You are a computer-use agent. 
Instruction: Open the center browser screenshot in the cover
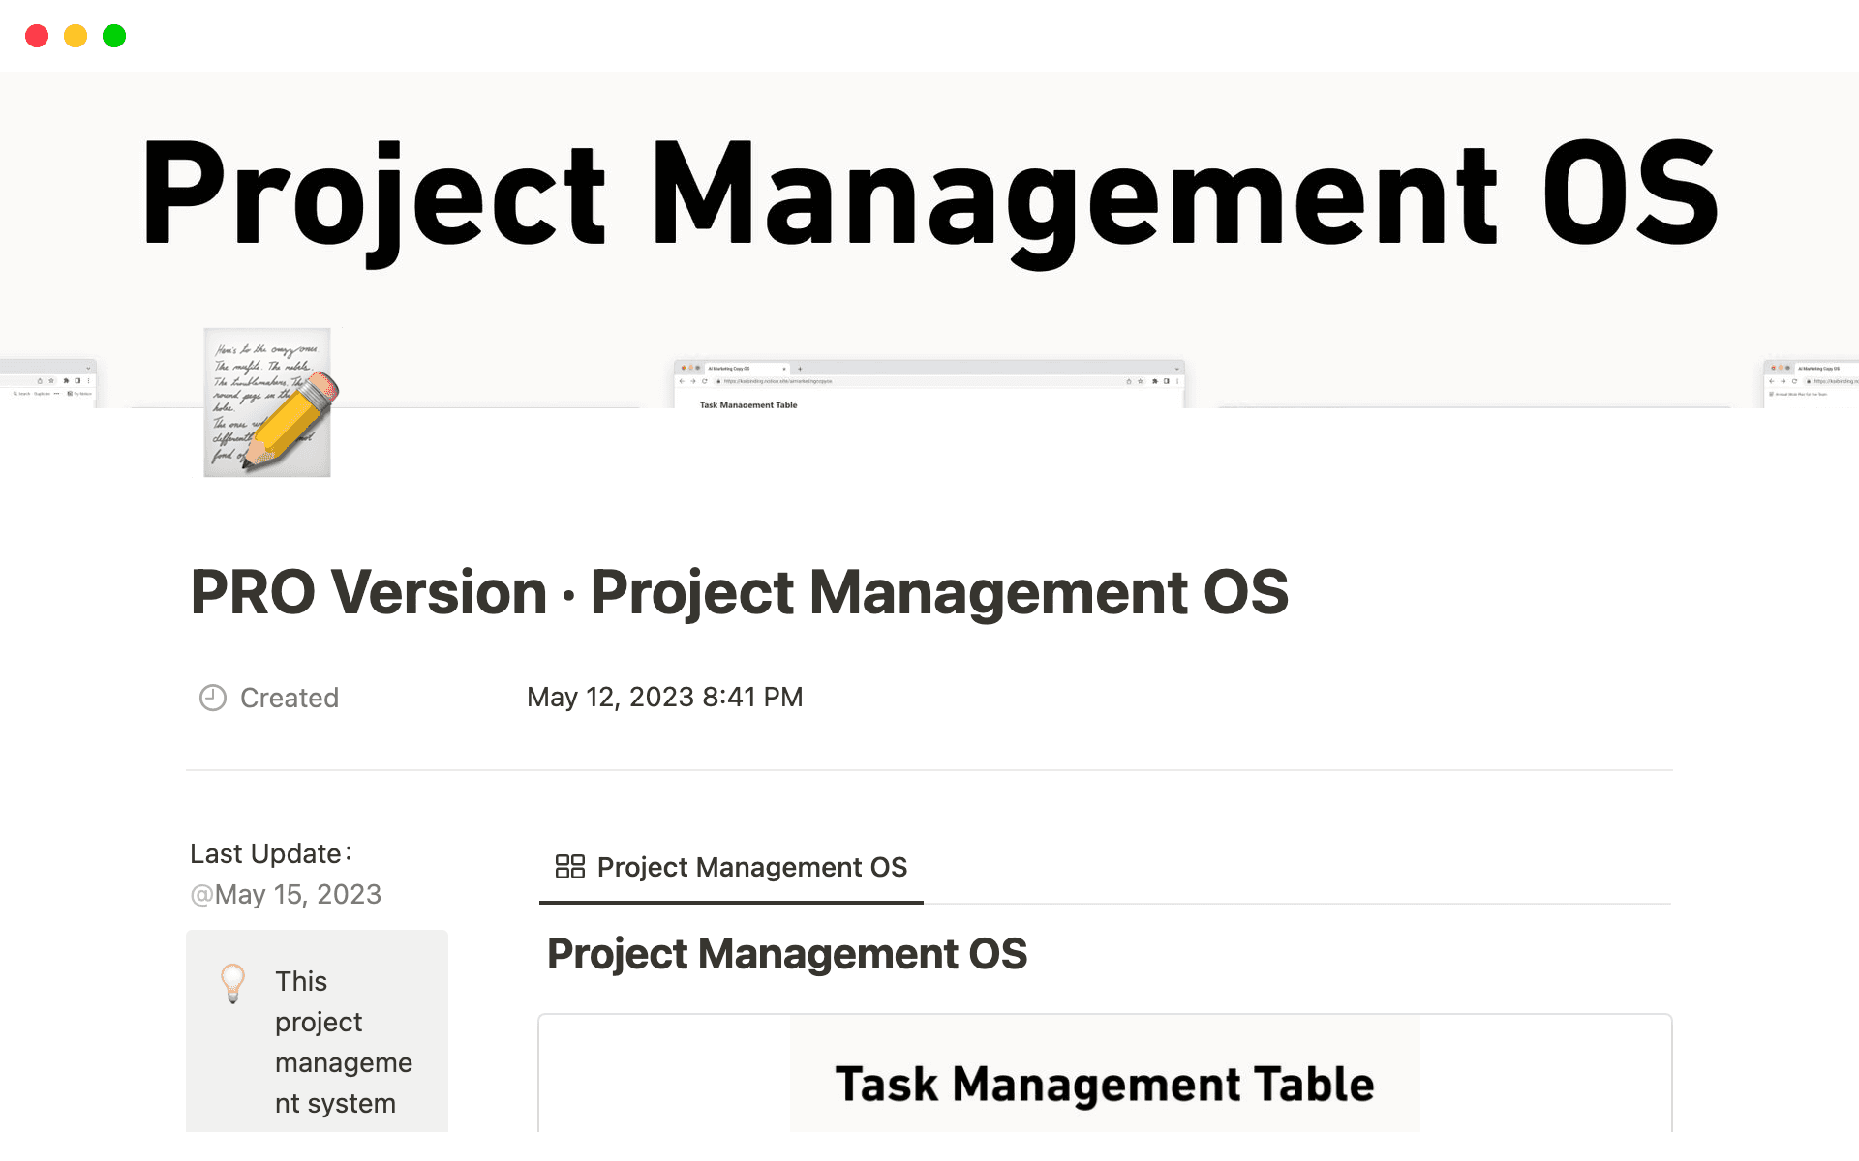[x=929, y=384]
